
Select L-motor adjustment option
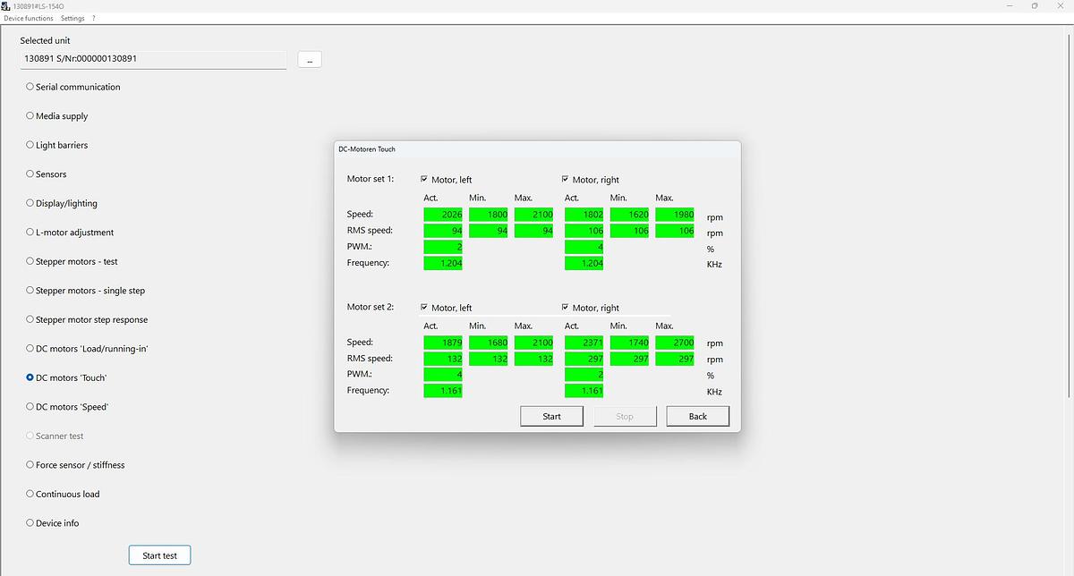30,233
